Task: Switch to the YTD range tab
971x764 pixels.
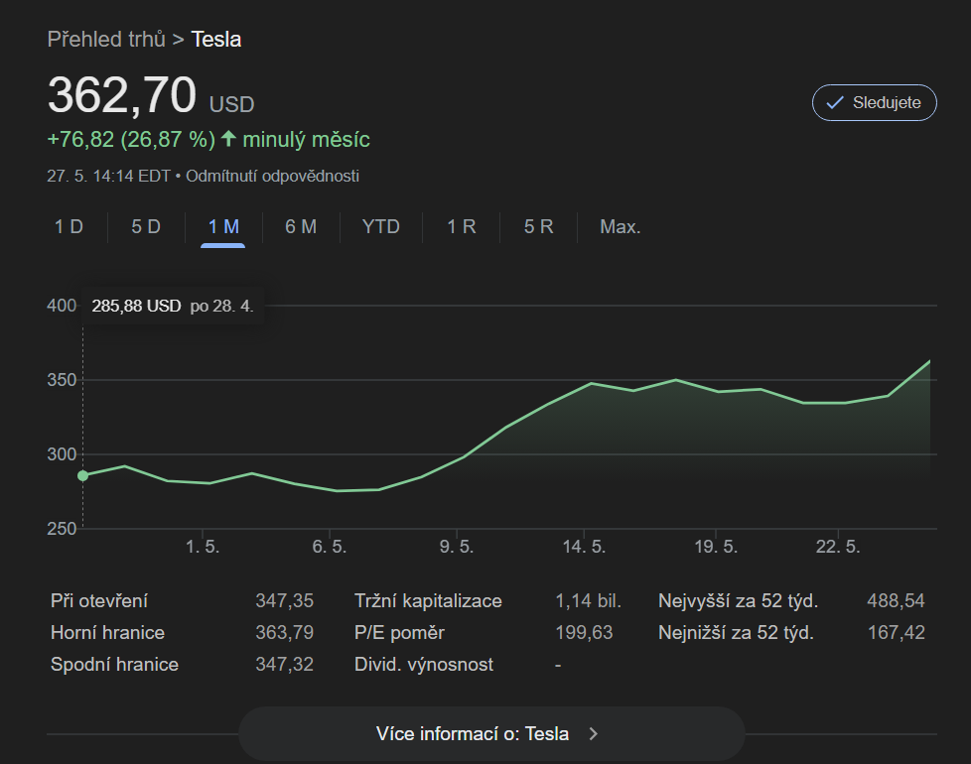Action: (x=381, y=226)
